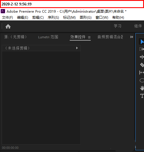Select the Ripple Edit tool
Viewport: 144px width, 152px height.
pyautogui.click(x=142, y=57)
